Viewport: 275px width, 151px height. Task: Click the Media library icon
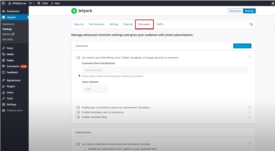pos(3,54)
